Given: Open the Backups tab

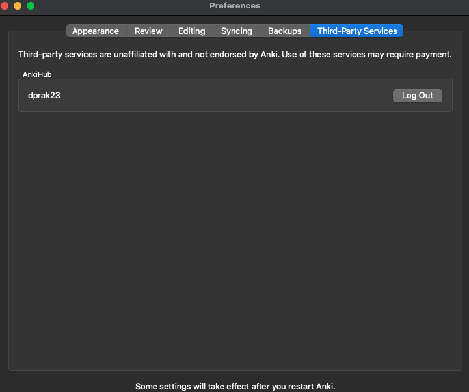Looking at the screenshot, I should pos(284,31).
